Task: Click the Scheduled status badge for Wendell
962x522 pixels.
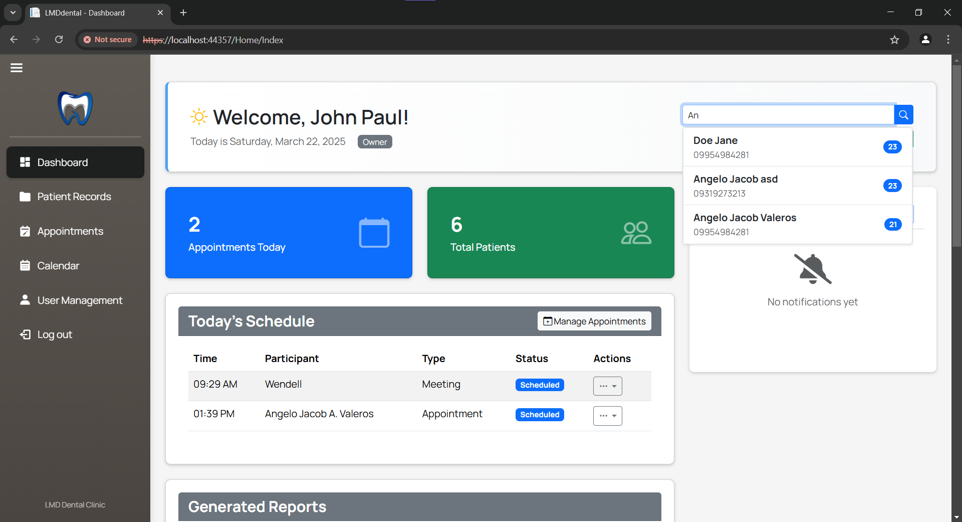Action: tap(539, 385)
